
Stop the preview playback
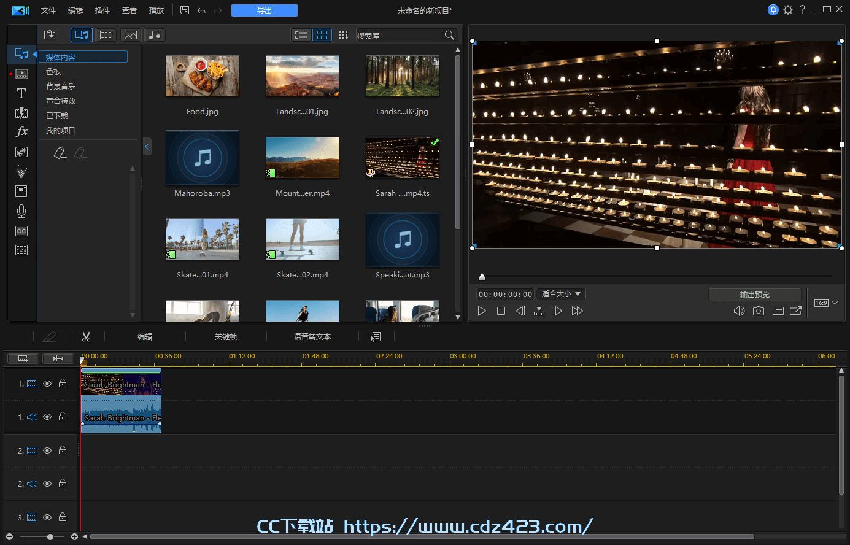501,311
